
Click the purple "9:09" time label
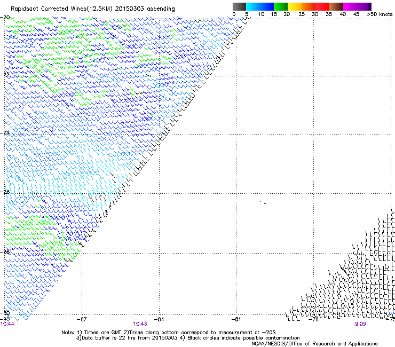click(360, 324)
